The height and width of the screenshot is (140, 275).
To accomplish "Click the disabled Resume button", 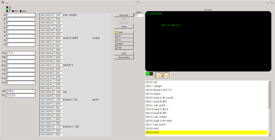I will click(124, 23).
